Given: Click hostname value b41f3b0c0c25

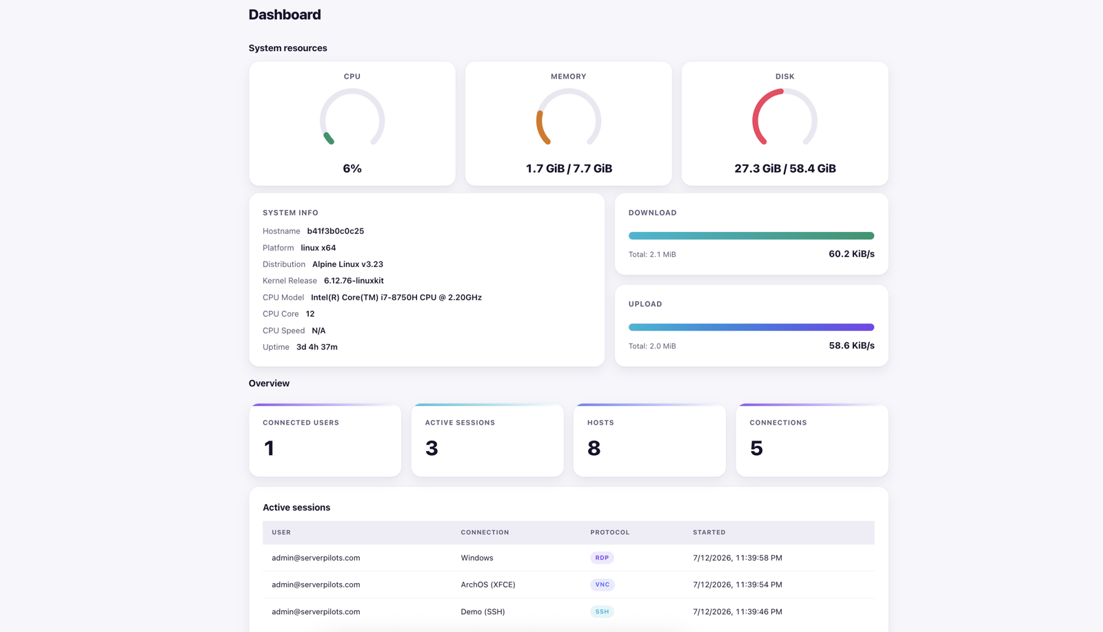Looking at the screenshot, I should pyautogui.click(x=336, y=231).
